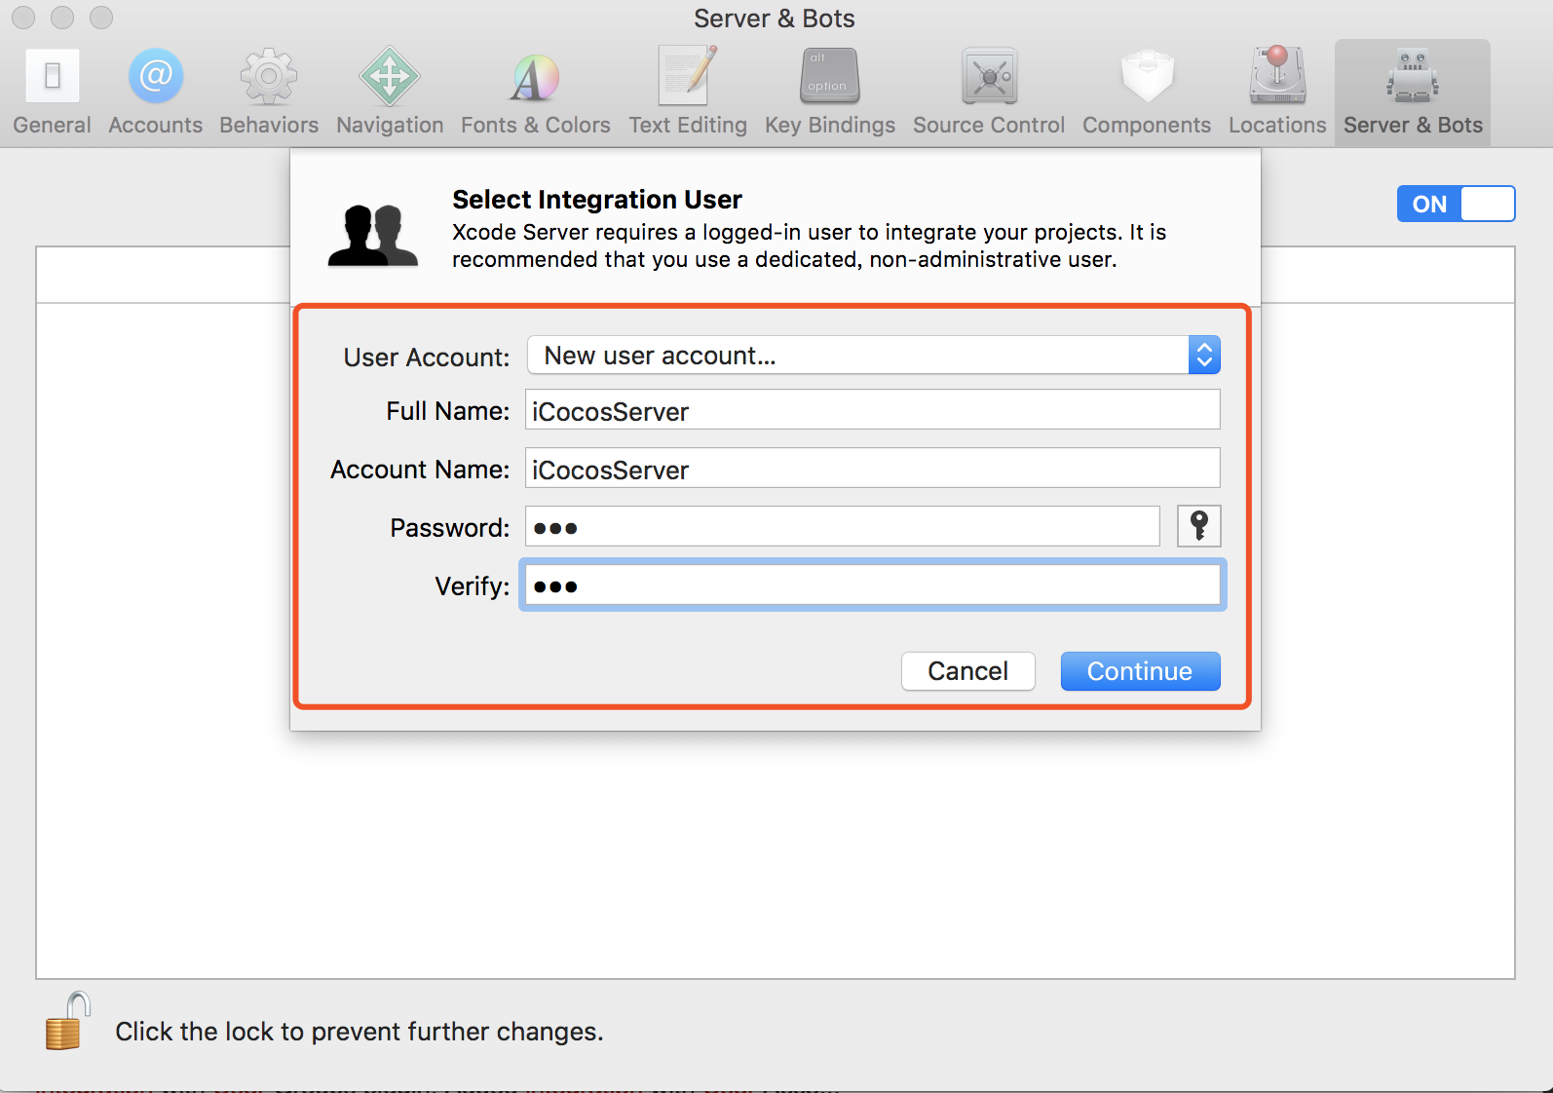Open the User Account dropdown

(874, 356)
